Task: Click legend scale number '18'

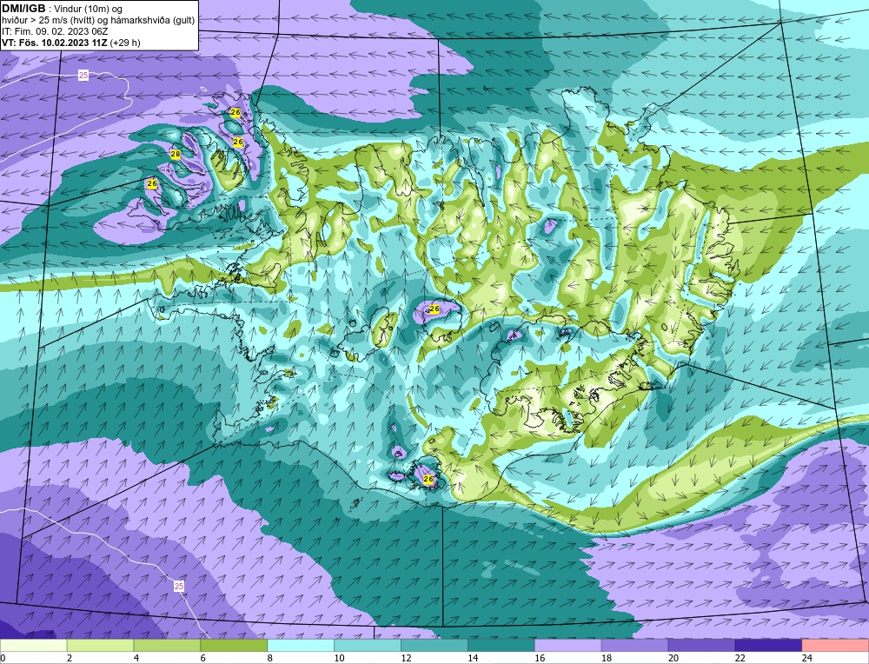Action: pyautogui.click(x=607, y=658)
